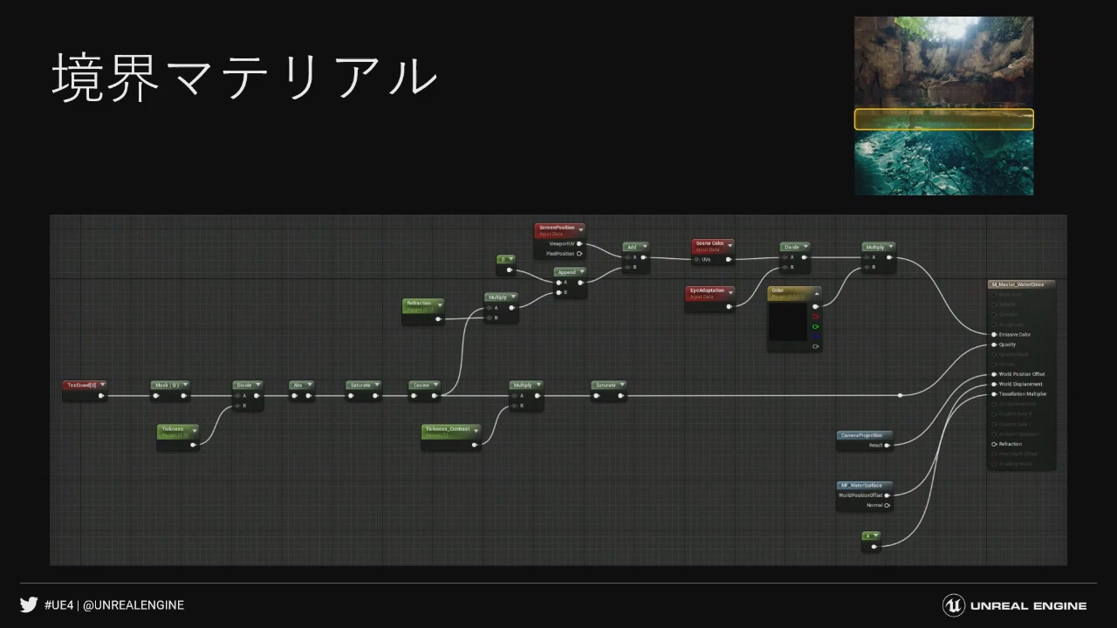Click the Opacity input pin
The image size is (1117, 628).
994,345
